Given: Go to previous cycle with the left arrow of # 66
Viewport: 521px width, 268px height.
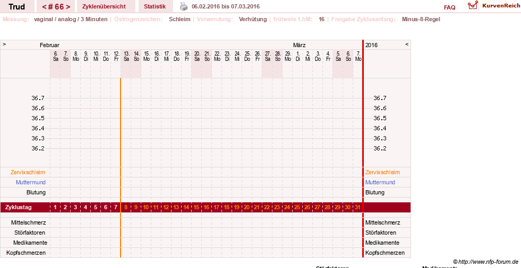Looking at the screenshot, I should 44,7.
